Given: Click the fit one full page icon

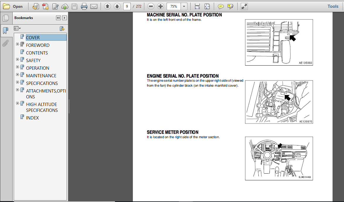Looking at the screenshot, I should [x=207, y=6].
